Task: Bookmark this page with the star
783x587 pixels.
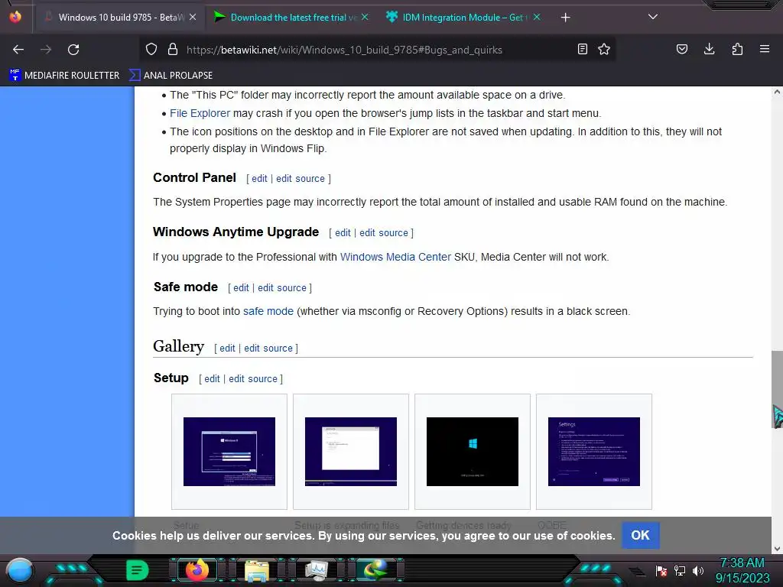Action: 604,50
